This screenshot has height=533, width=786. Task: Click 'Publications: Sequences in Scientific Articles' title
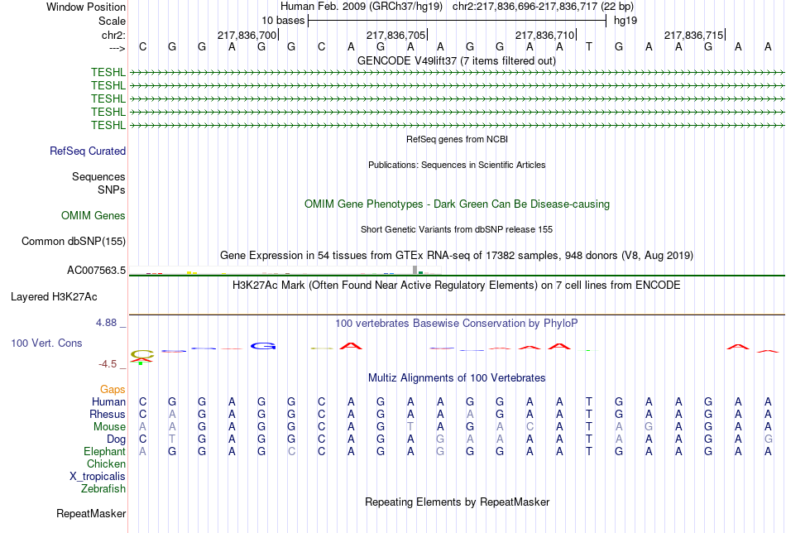tap(457, 165)
